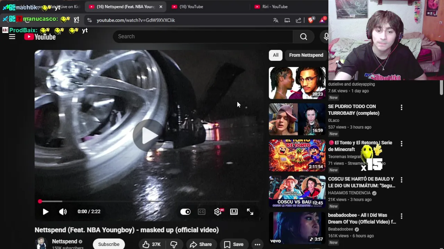Open the options menu for SE PUDRIO TODO video
Image resolution: width=444 pixels, height=249 pixels.
(401, 108)
